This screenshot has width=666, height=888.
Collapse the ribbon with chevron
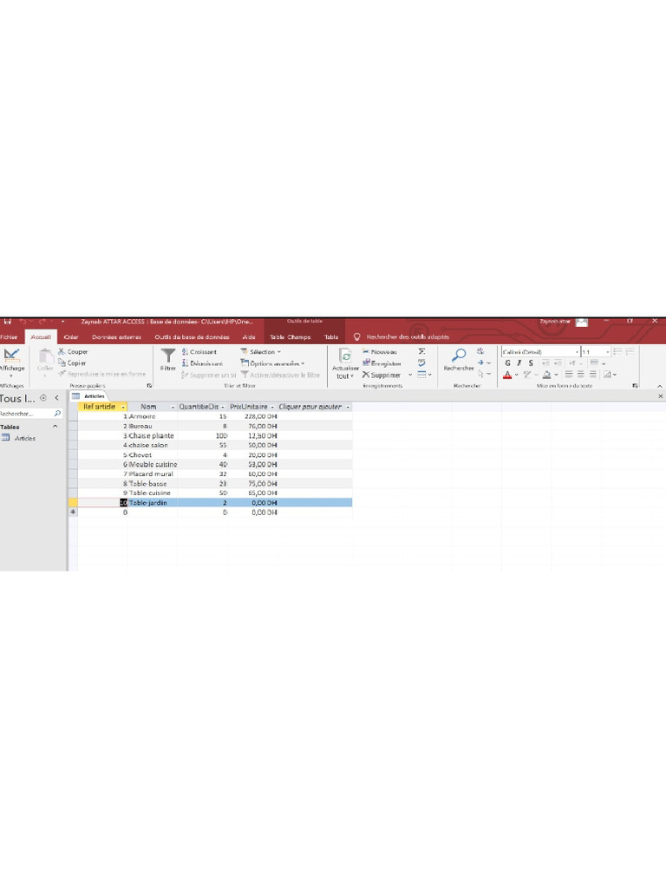(660, 386)
